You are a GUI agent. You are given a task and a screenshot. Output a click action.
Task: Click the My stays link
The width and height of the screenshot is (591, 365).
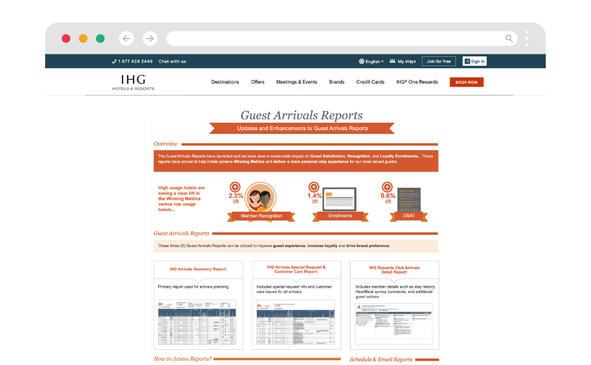(x=407, y=61)
